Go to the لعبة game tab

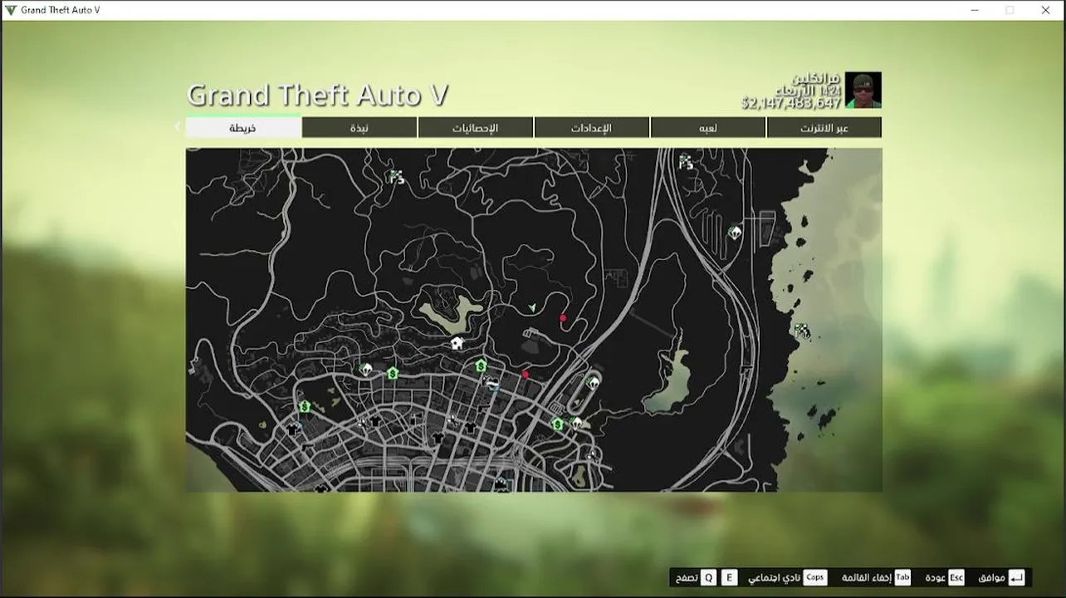tap(708, 127)
